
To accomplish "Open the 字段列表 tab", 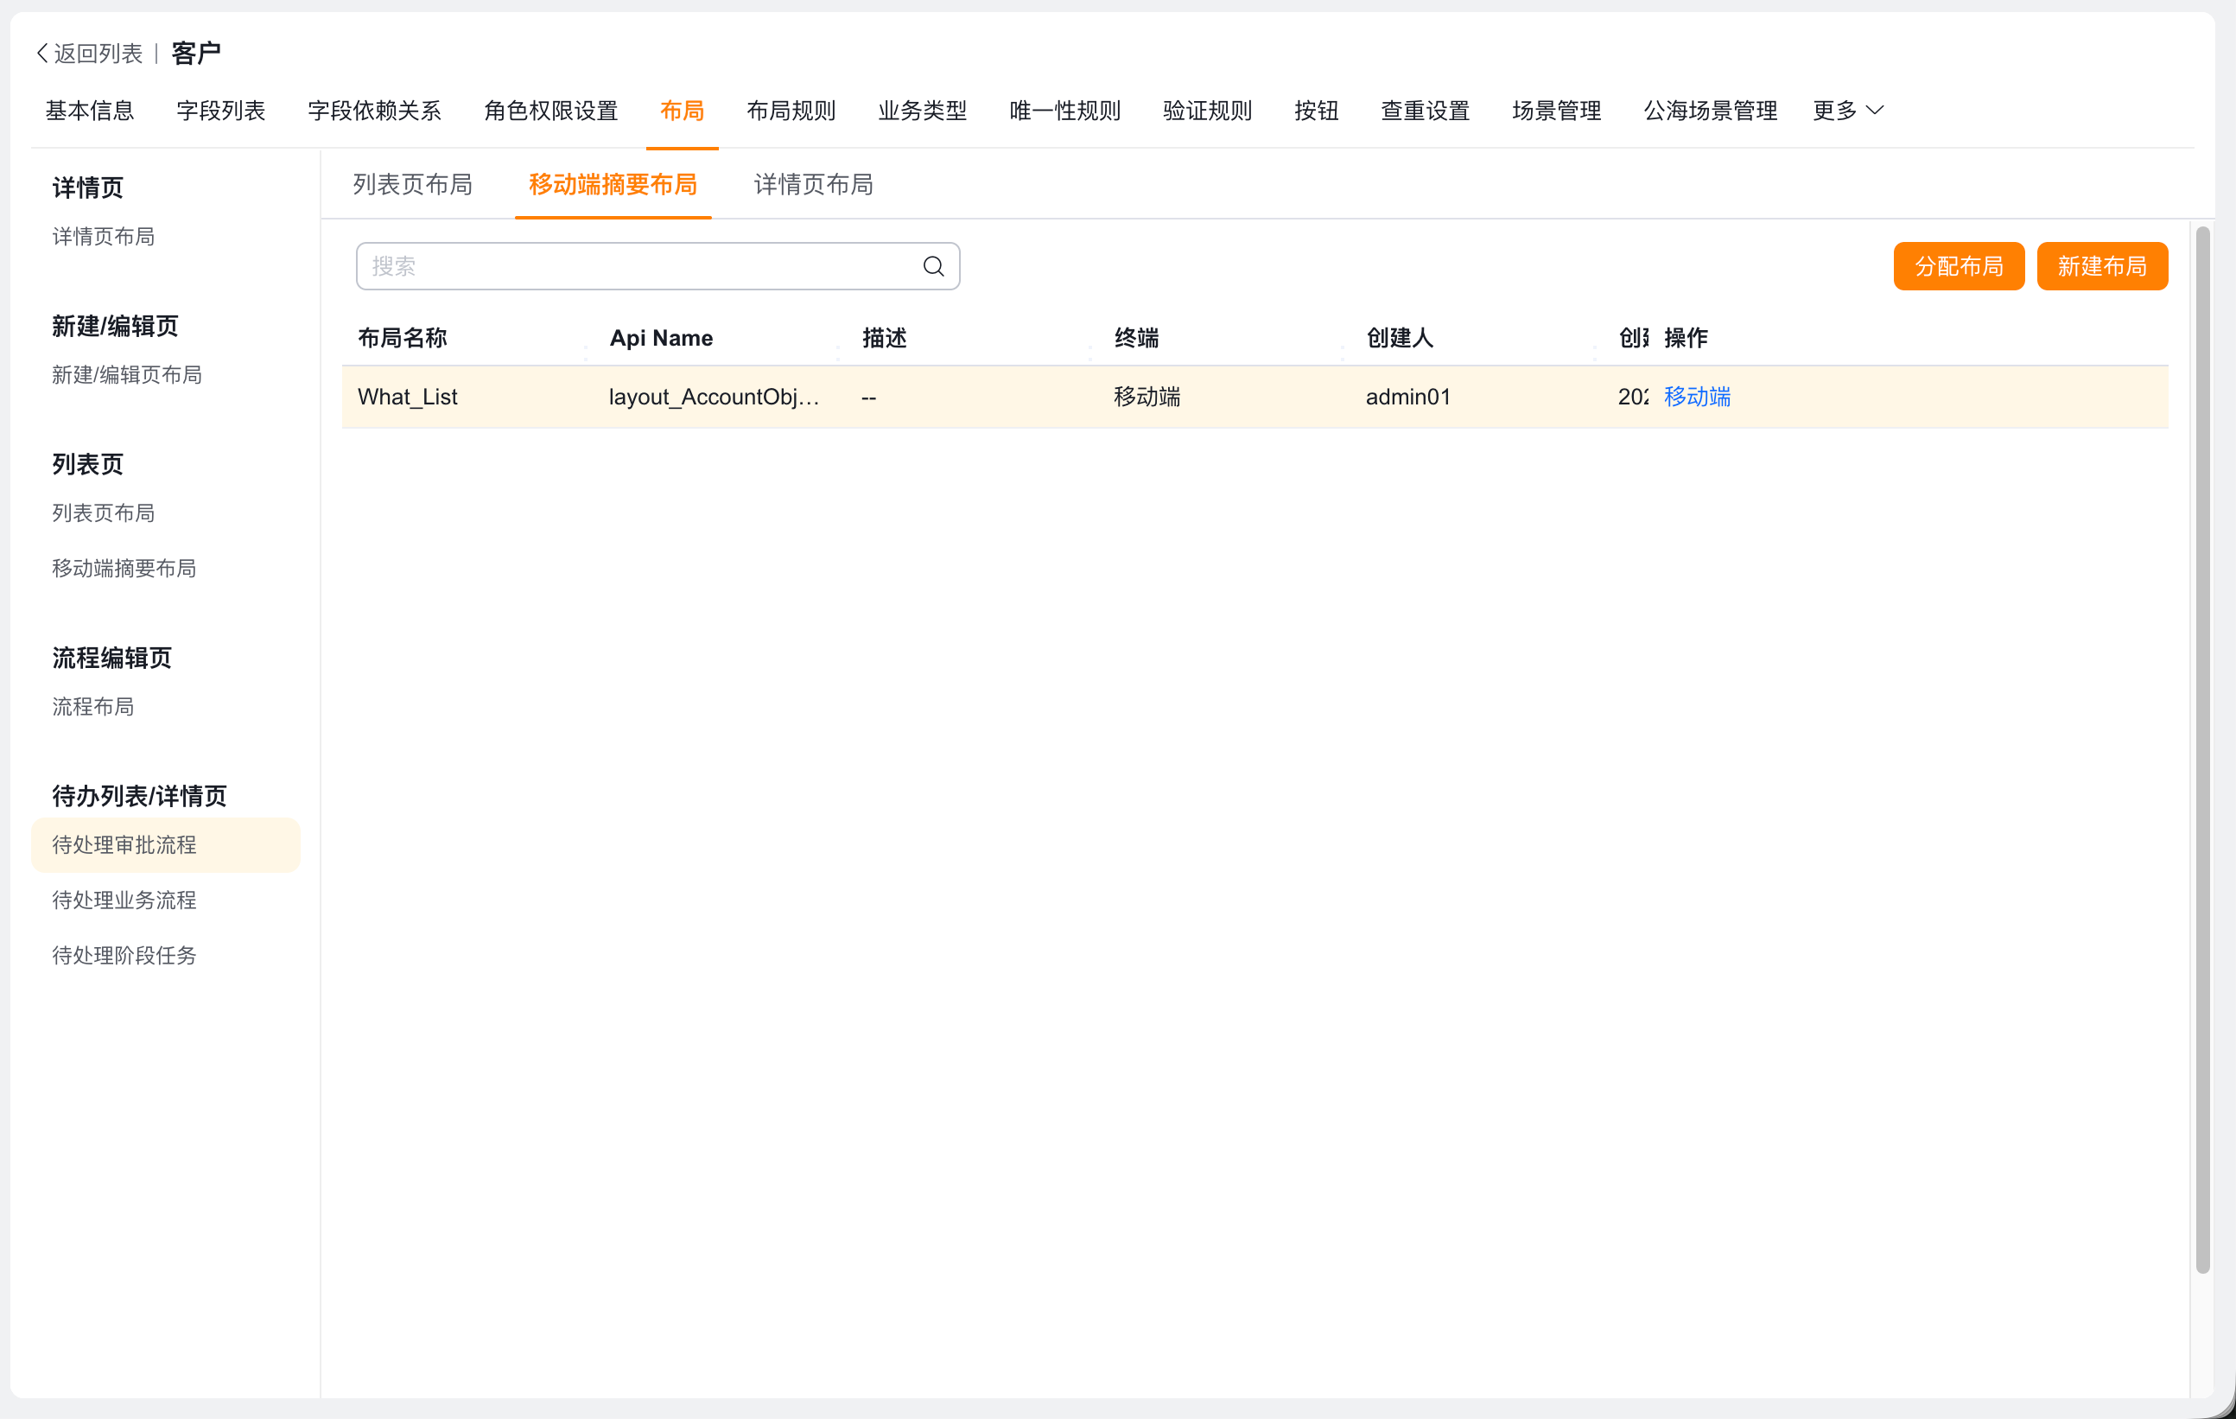I will pos(221,111).
